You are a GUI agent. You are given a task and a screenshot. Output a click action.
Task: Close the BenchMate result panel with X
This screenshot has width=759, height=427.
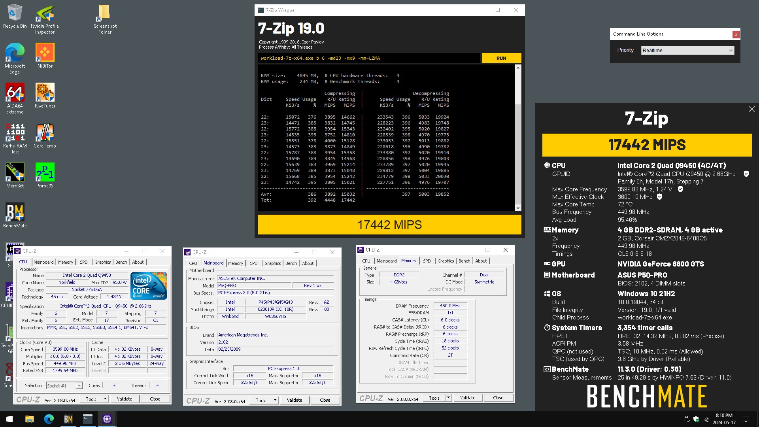pos(751,110)
